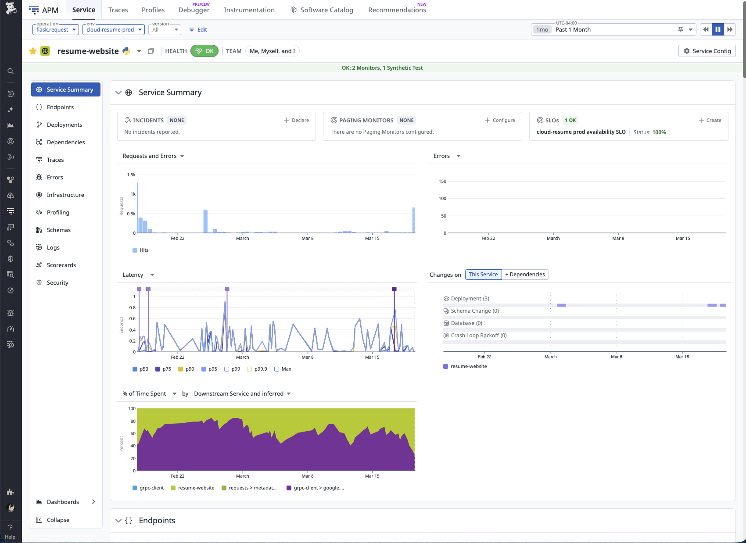Switch Changes view to + Dependencies
The height and width of the screenshot is (543, 746).
[x=525, y=274]
